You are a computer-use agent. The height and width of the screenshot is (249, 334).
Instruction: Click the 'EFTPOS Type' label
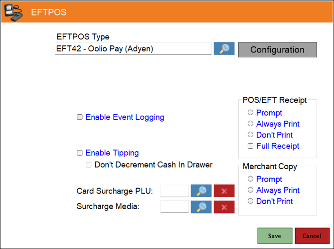[83, 37]
